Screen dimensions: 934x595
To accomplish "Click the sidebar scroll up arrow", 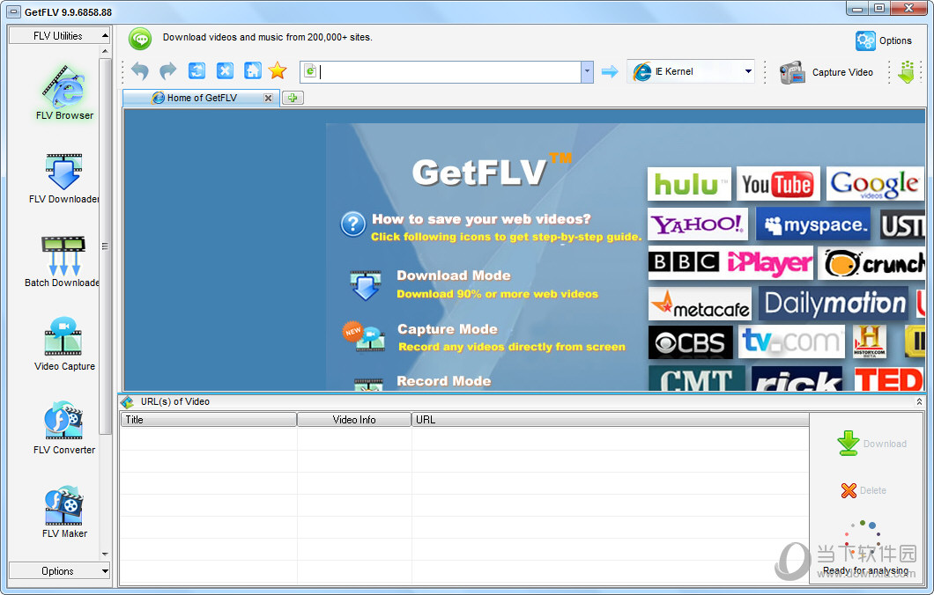I will 106,51.
